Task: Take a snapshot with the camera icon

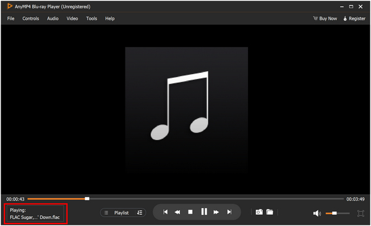Action: (259, 212)
